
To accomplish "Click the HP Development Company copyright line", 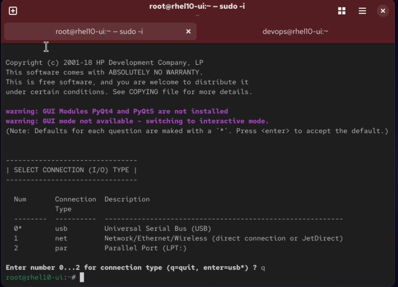I will coord(104,62).
